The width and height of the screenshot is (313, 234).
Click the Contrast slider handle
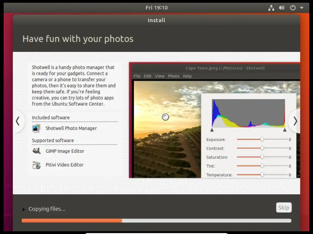coord(262,148)
